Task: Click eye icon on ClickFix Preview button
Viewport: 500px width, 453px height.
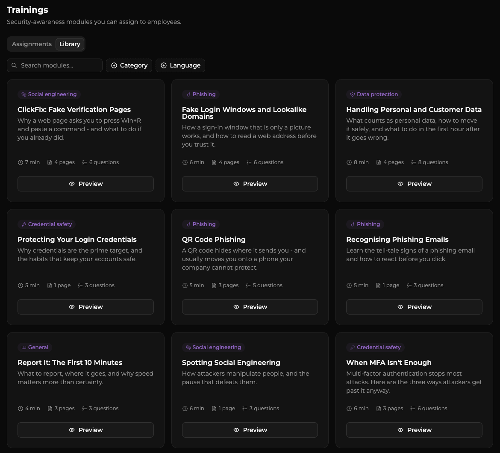Action: (x=72, y=184)
